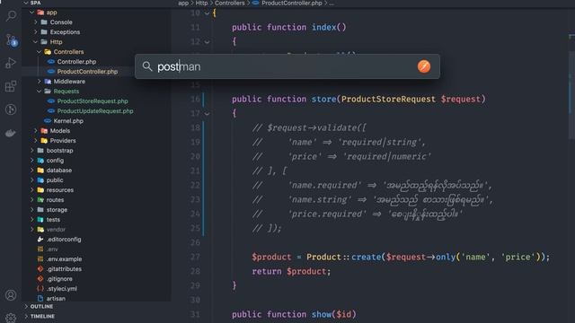Expand the database folder
Image resolution: width=575 pixels, height=323 pixels.
tap(32, 170)
